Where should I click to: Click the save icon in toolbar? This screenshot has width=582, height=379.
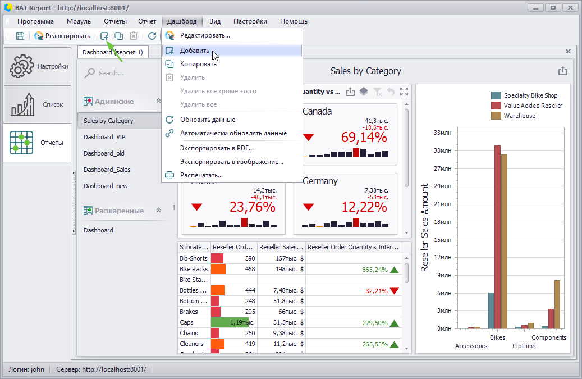pyautogui.click(x=20, y=35)
